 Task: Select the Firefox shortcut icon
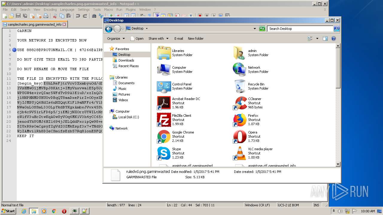241,120
